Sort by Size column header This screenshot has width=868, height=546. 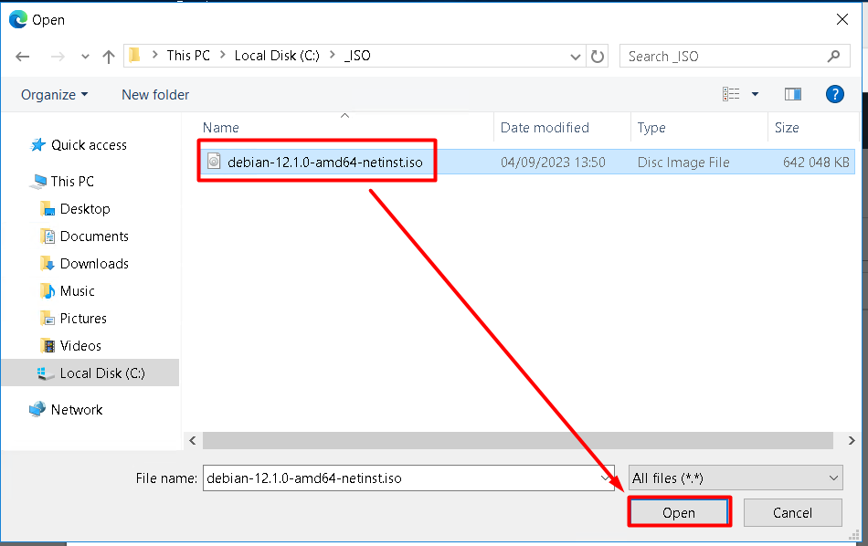pos(787,128)
